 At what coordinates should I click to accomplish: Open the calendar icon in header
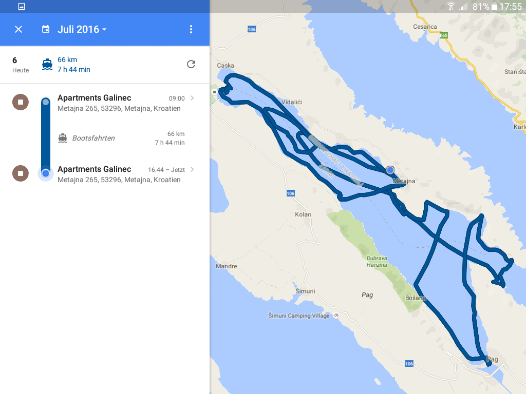click(x=46, y=29)
